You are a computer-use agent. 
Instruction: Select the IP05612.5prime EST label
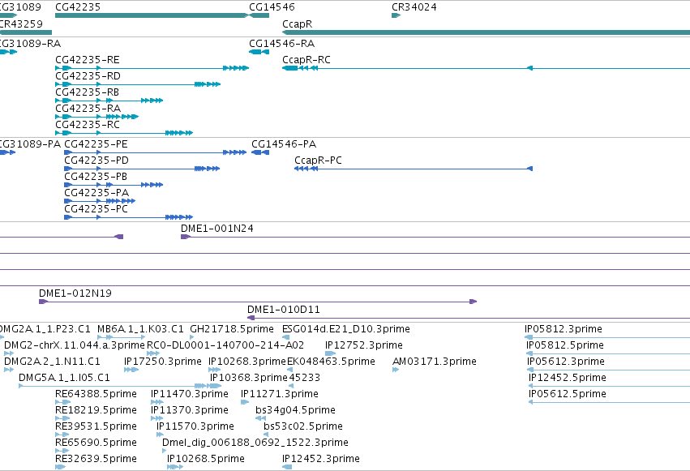[x=568, y=394]
